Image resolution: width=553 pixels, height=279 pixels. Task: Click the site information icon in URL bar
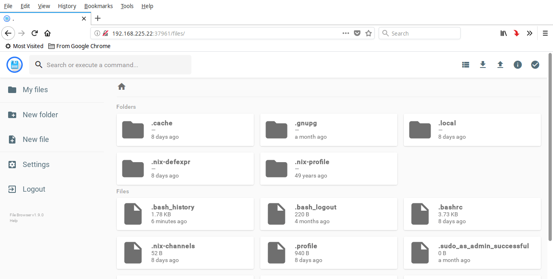click(97, 33)
